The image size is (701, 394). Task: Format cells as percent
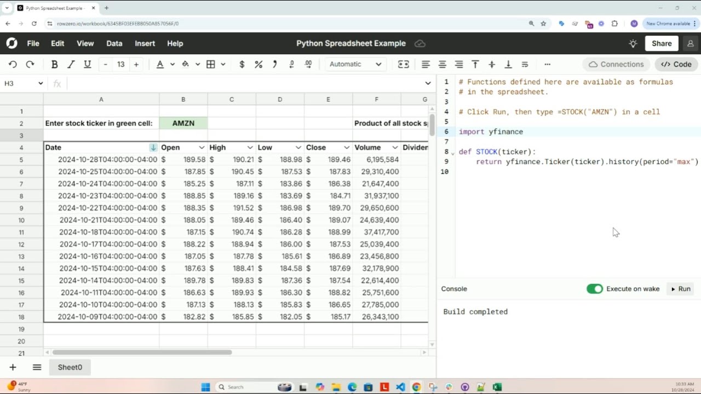(x=258, y=65)
